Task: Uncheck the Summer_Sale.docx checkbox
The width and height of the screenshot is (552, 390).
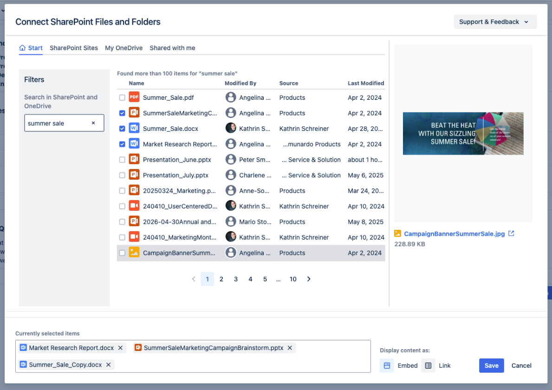Action: tap(122, 129)
